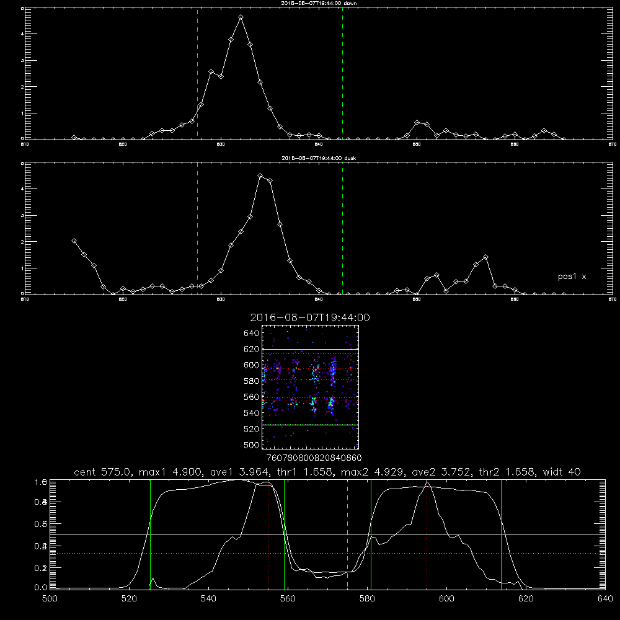Screen dimensions: 620x620
Task: Click the 600 tick label on bottom x-axis
Action: click(x=446, y=599)
